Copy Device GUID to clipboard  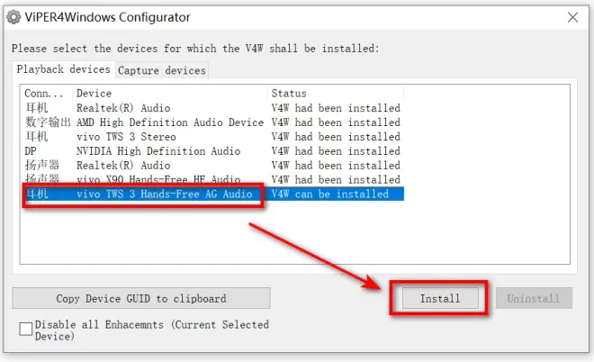[141, 298]
